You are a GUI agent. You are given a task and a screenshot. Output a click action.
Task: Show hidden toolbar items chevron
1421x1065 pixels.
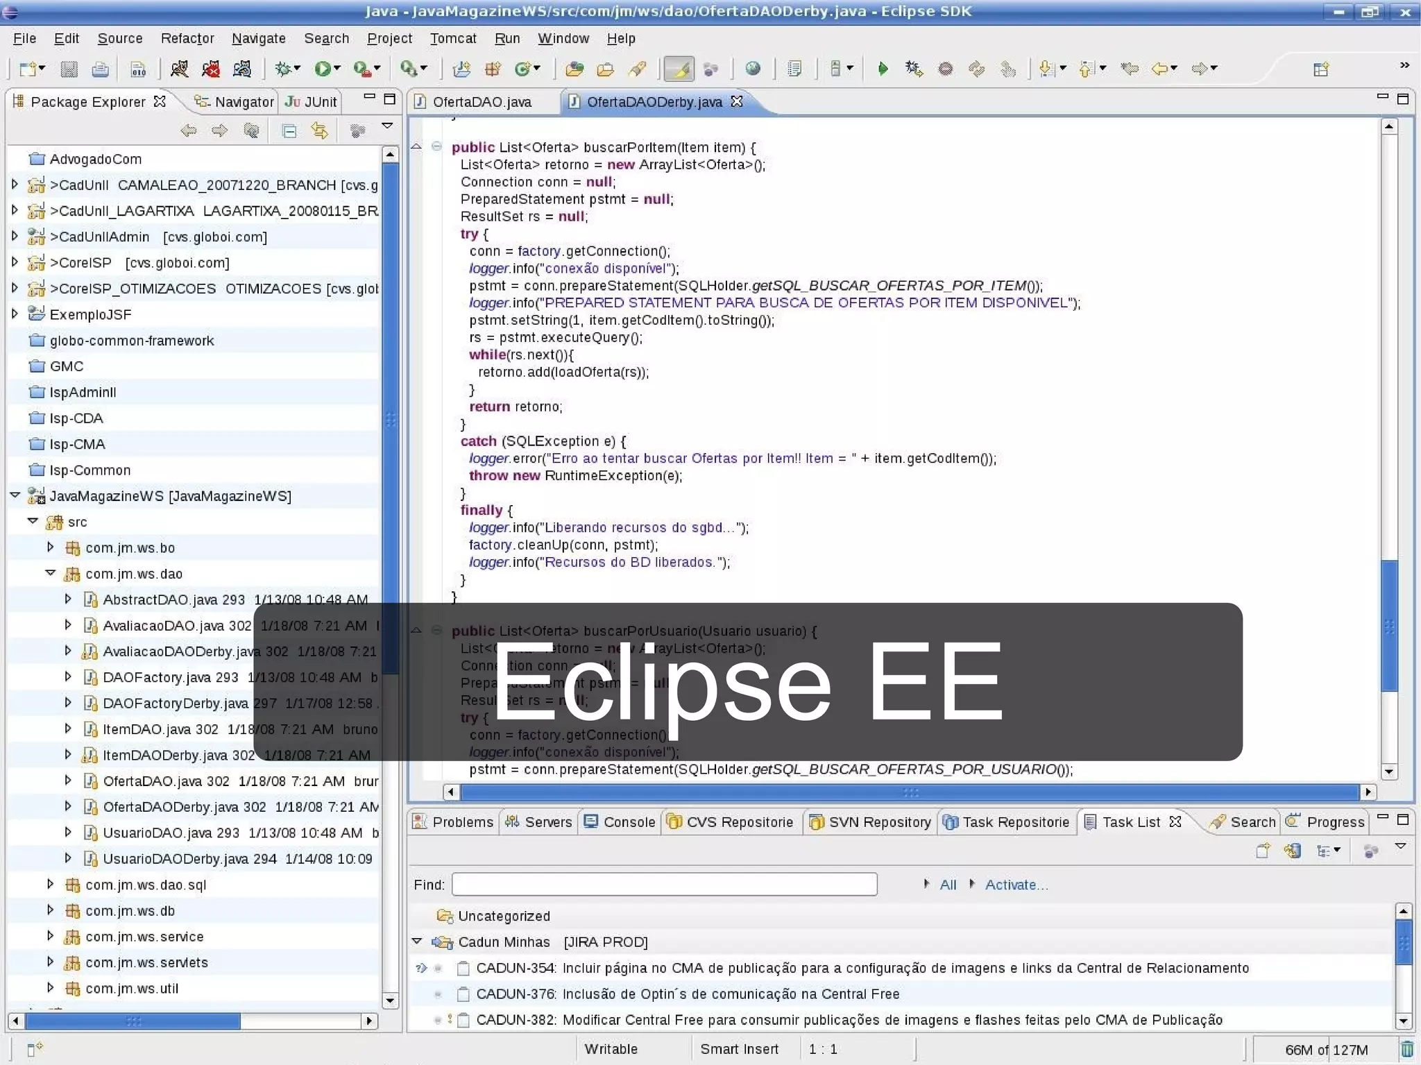coord(1404,65)
